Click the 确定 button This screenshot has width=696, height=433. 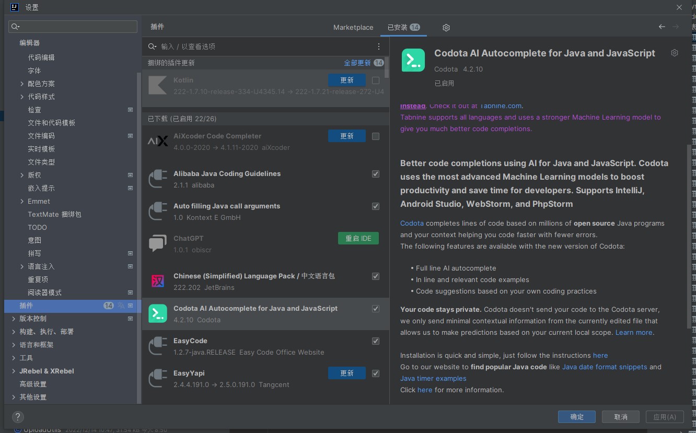(577, 417)
